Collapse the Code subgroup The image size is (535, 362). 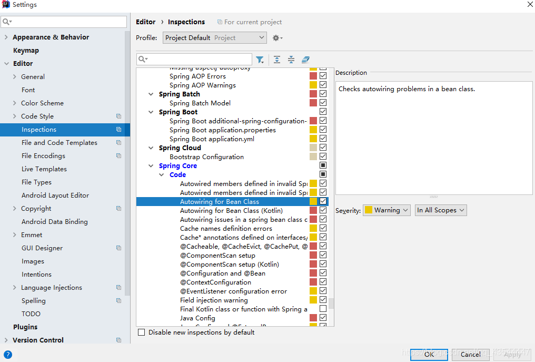point(161,175)
